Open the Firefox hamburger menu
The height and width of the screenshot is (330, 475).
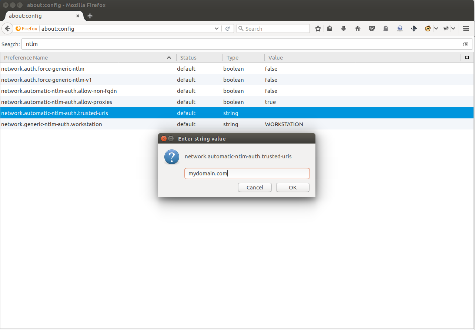(x=466, y=28)
